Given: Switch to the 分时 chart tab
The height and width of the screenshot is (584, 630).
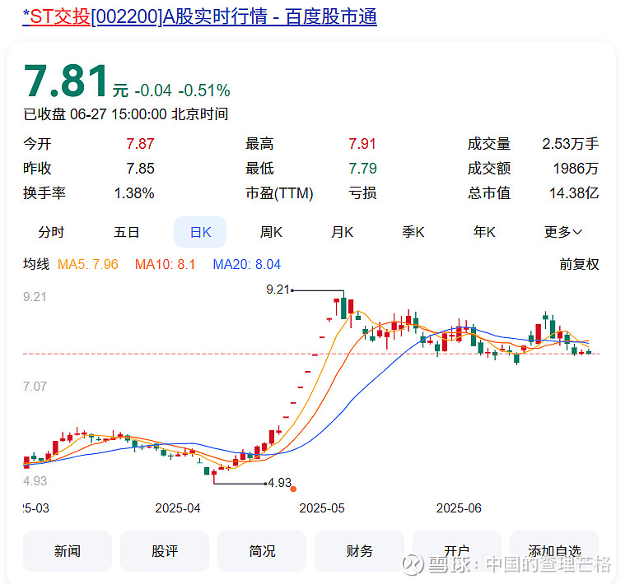Looking at the screenshot, I should click(x=51, y=232).
